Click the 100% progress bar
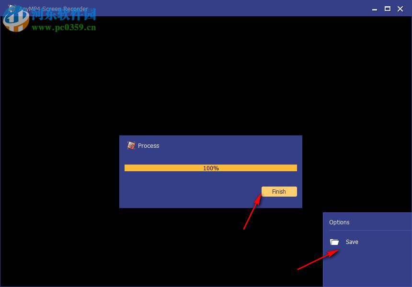Viewport: 412px width, 287px height. pyautogui.click(x=210, y=168)
